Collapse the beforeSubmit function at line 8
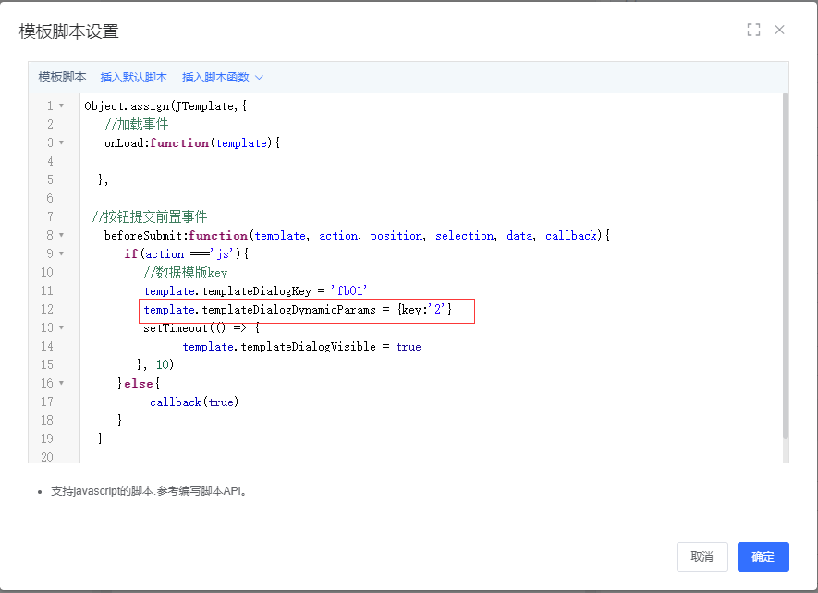The image size is (818, 593). (61, 236)
